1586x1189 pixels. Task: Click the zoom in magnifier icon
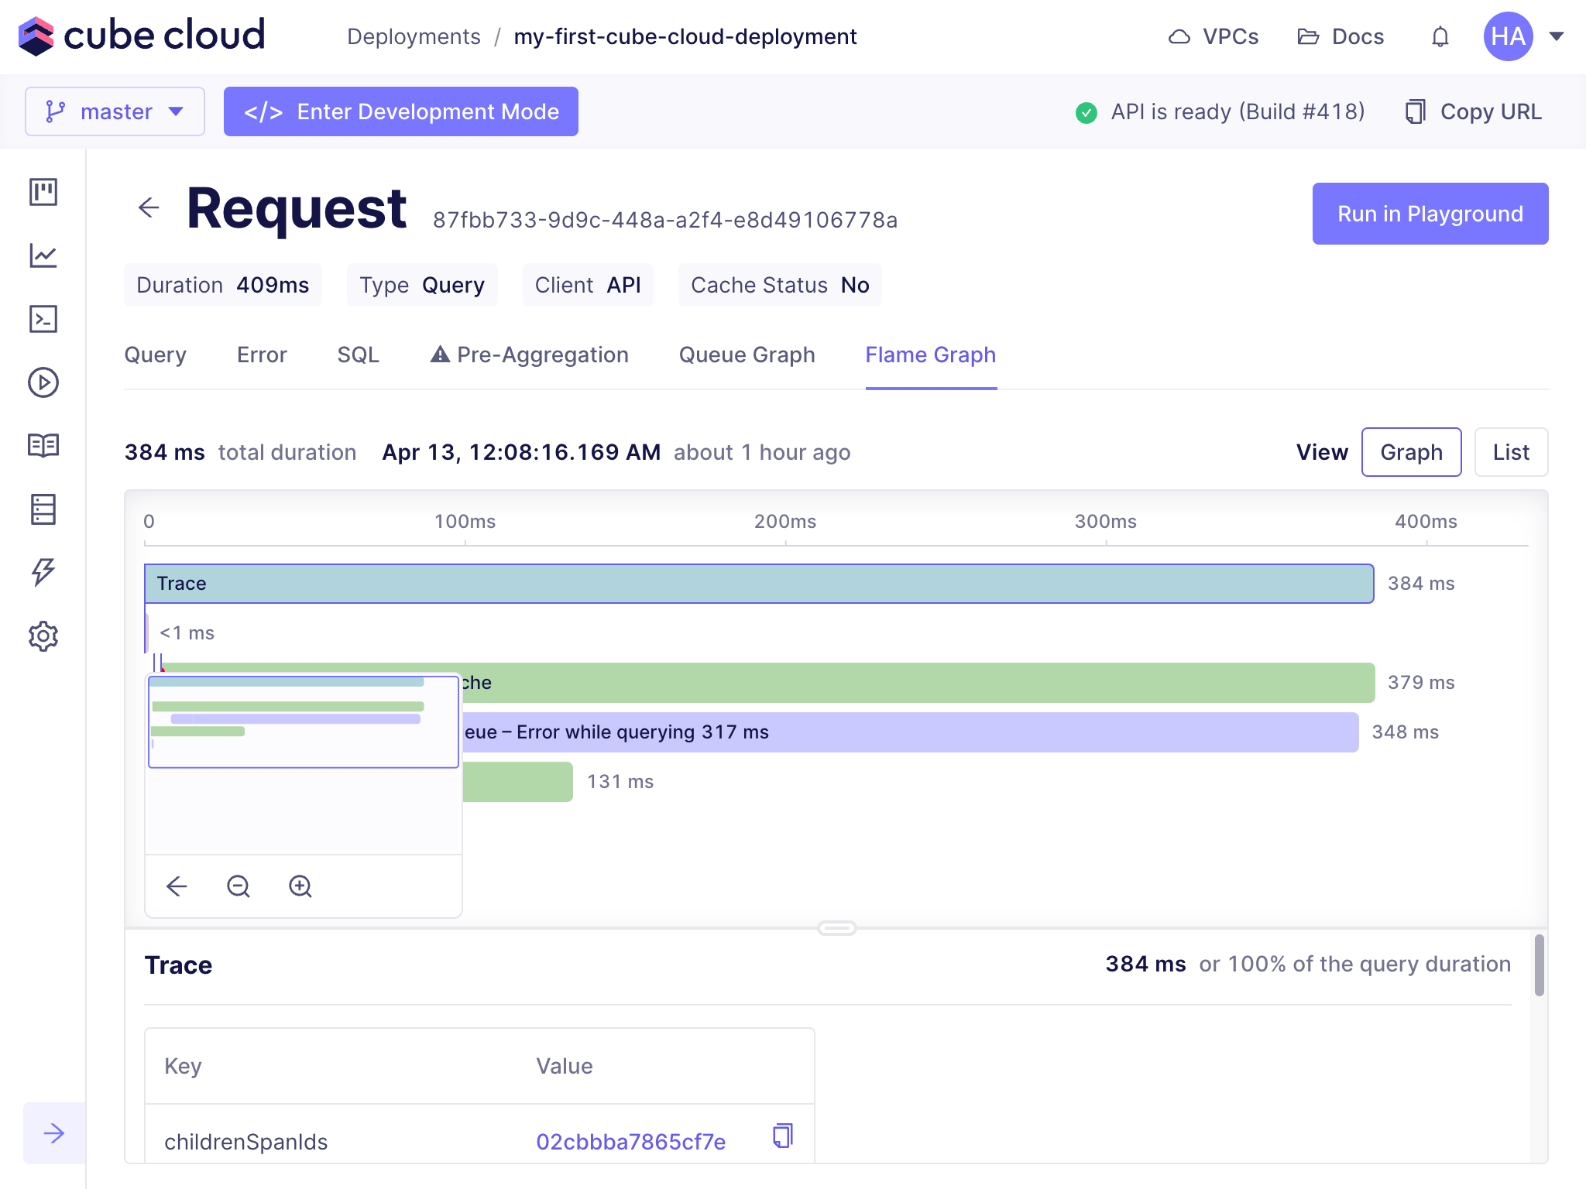(x=300, y=886)
